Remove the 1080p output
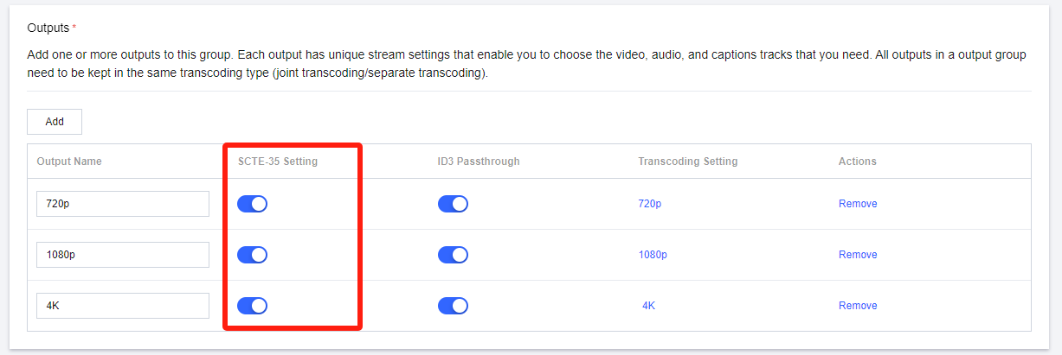Image resolution: width=1062 pixels, height=355 pixels. click(858, 255)
